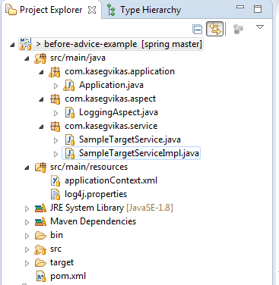Expand JRE System Library node
The width and height of the screenshot is (279, 285).
27,208
